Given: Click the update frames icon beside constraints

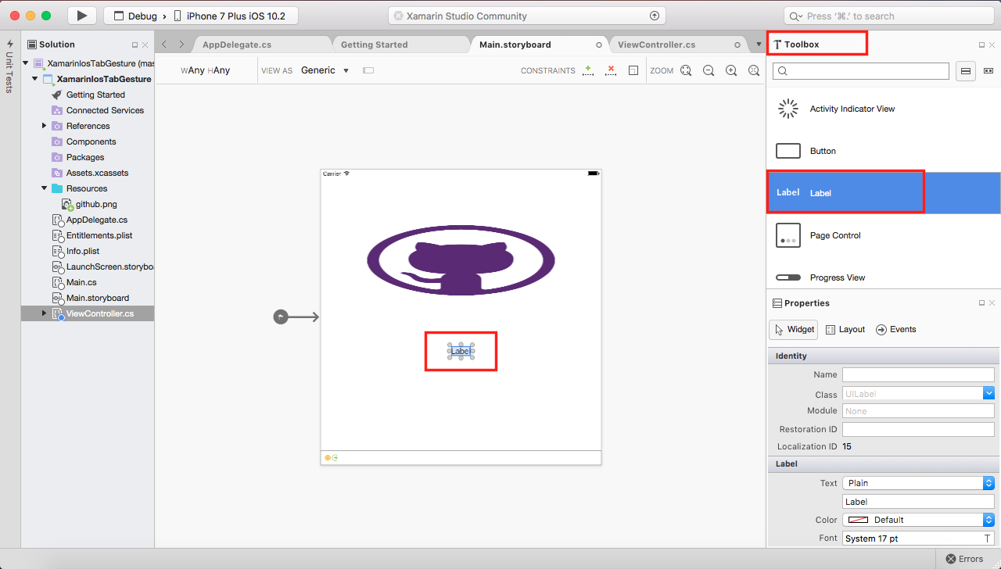Looking at the screenshot, I should 633,70.
